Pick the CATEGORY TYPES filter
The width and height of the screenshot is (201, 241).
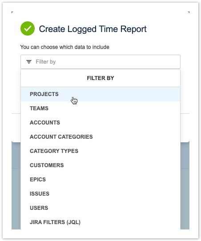tap(100, 151)
